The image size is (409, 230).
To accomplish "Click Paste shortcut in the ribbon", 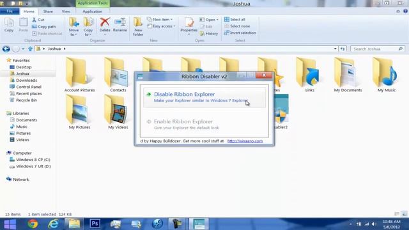I will click(47, 34).
